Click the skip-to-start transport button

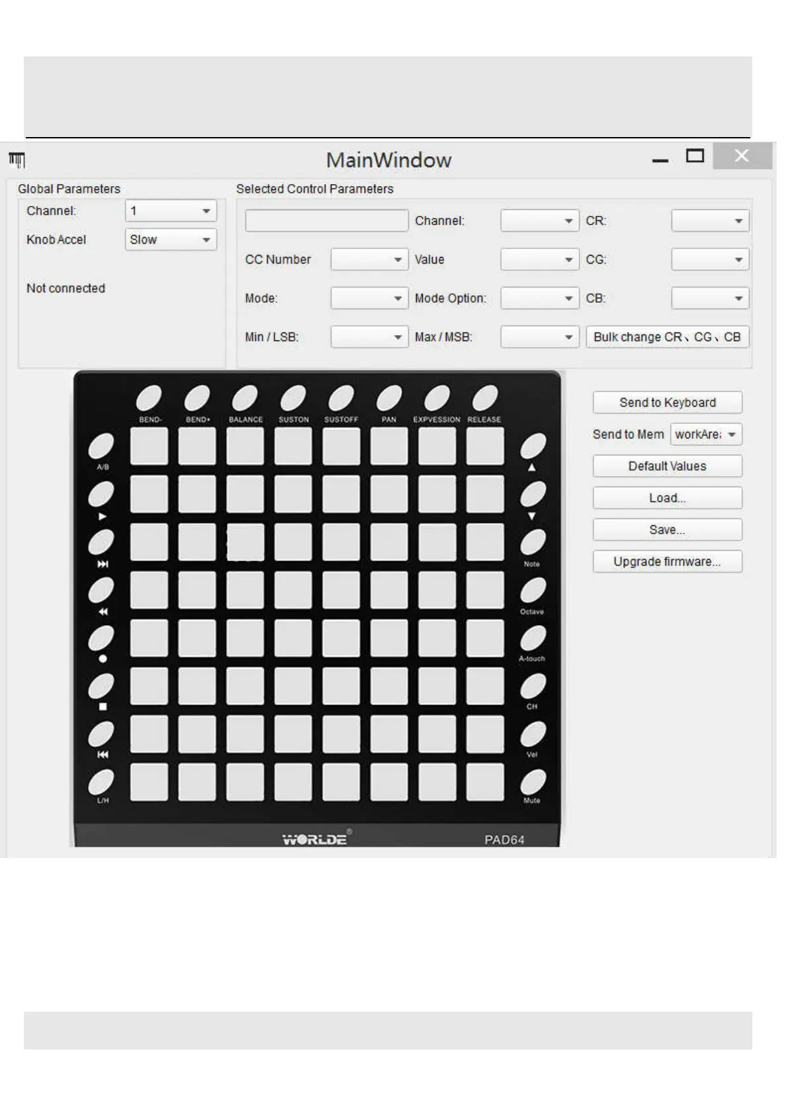pos(101,734)
